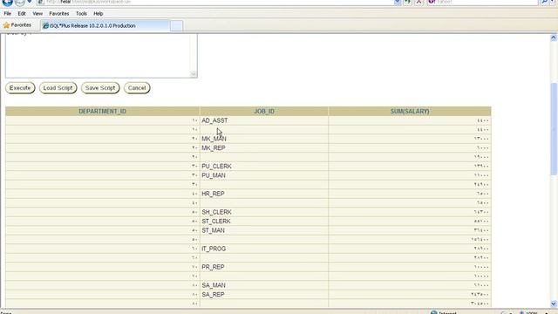
Task: Open the Help menu
Action: (x=99, y=14)
